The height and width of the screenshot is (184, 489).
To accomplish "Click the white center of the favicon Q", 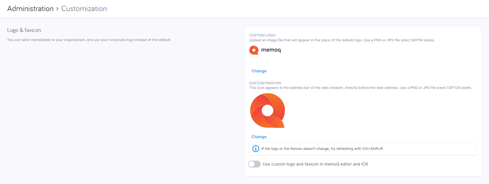I will click(x=268, y=110).
